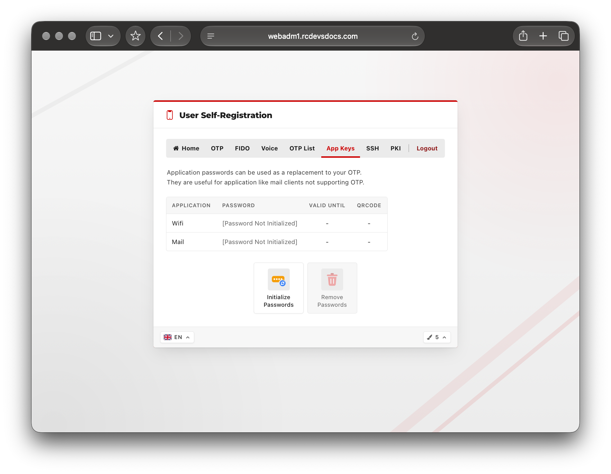Open the EN language dropdown

point(177,337)
